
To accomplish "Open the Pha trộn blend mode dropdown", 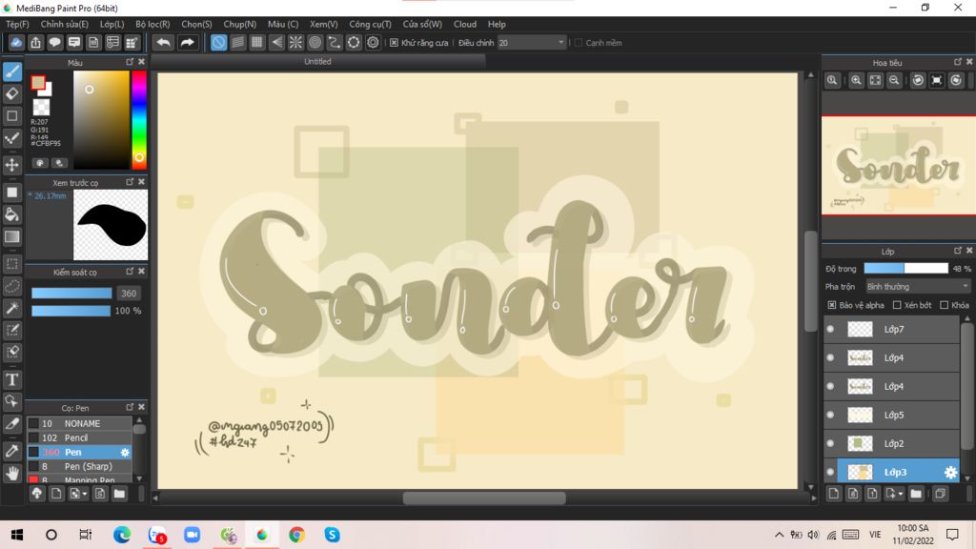I will click(918, 286).
